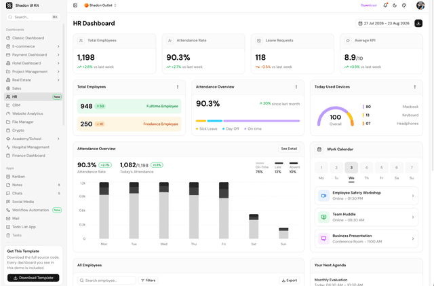Click the Tasks app icon
The image size is (434, 286).
coord(8,235)
